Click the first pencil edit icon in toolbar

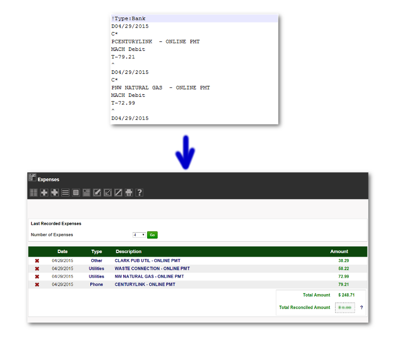point(97,193)
